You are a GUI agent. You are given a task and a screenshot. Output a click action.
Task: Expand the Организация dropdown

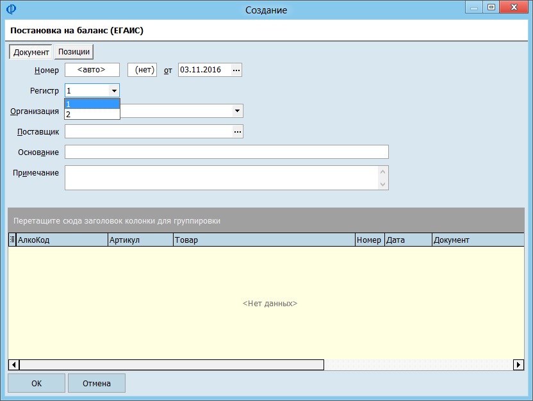point(237,111)
